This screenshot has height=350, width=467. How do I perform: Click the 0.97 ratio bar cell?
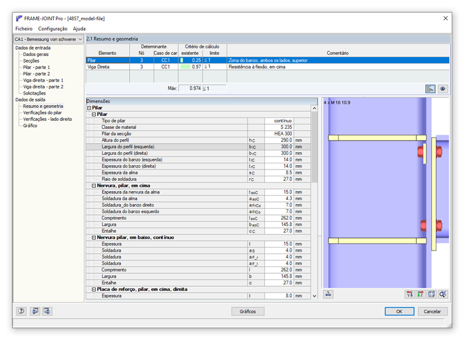click(x=190, y=67)
